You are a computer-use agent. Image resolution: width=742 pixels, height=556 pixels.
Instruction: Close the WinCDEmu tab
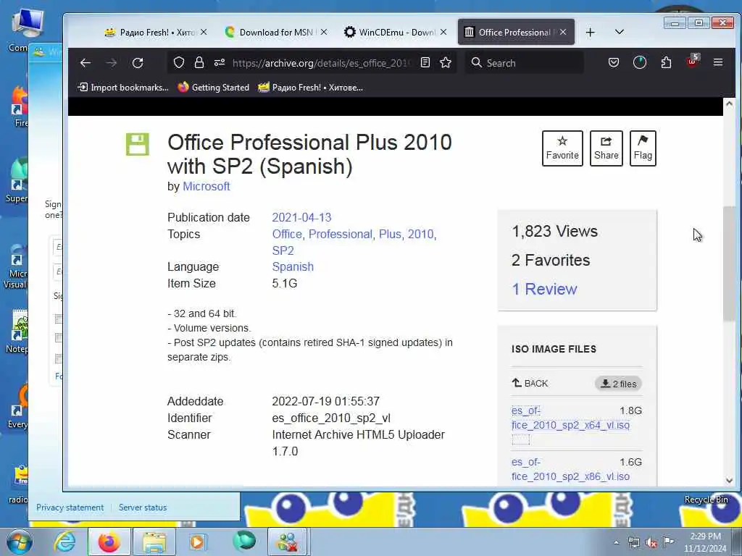[x=443, y=32]
